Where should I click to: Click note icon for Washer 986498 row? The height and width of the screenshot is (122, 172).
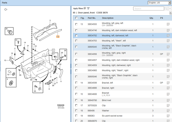pyautogui.click(x=168, y=110)
